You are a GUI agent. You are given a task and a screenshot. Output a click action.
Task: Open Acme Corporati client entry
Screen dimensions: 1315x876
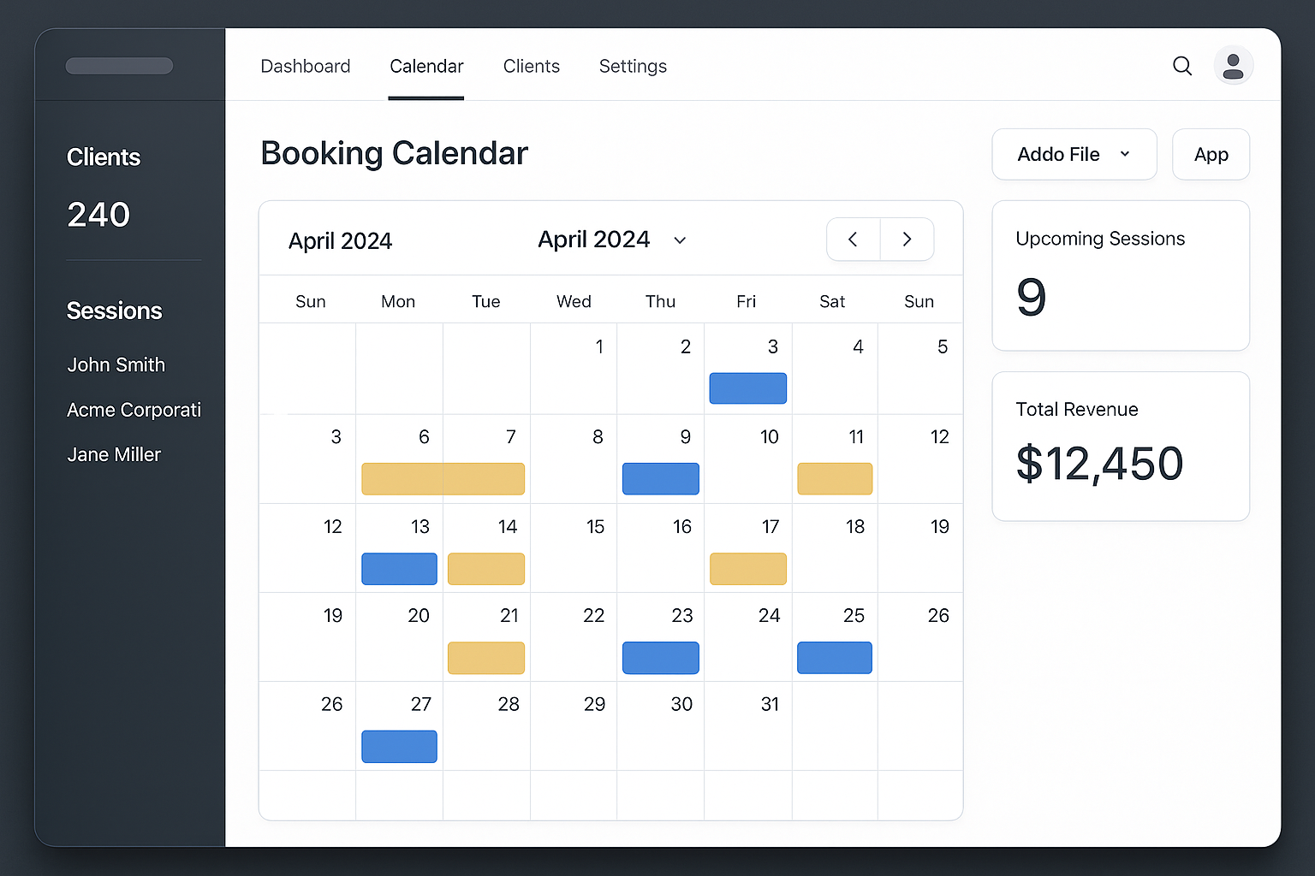click(x=134, y=410)
